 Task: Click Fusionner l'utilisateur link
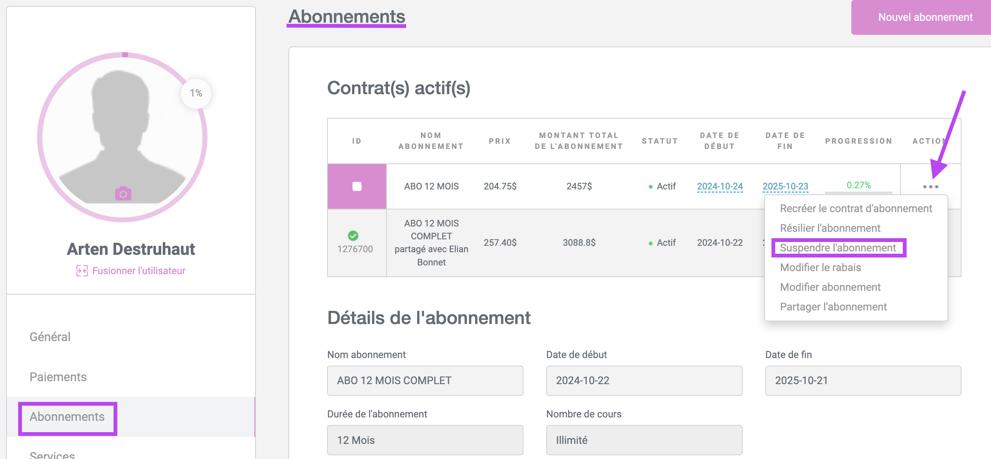[139, 271]
